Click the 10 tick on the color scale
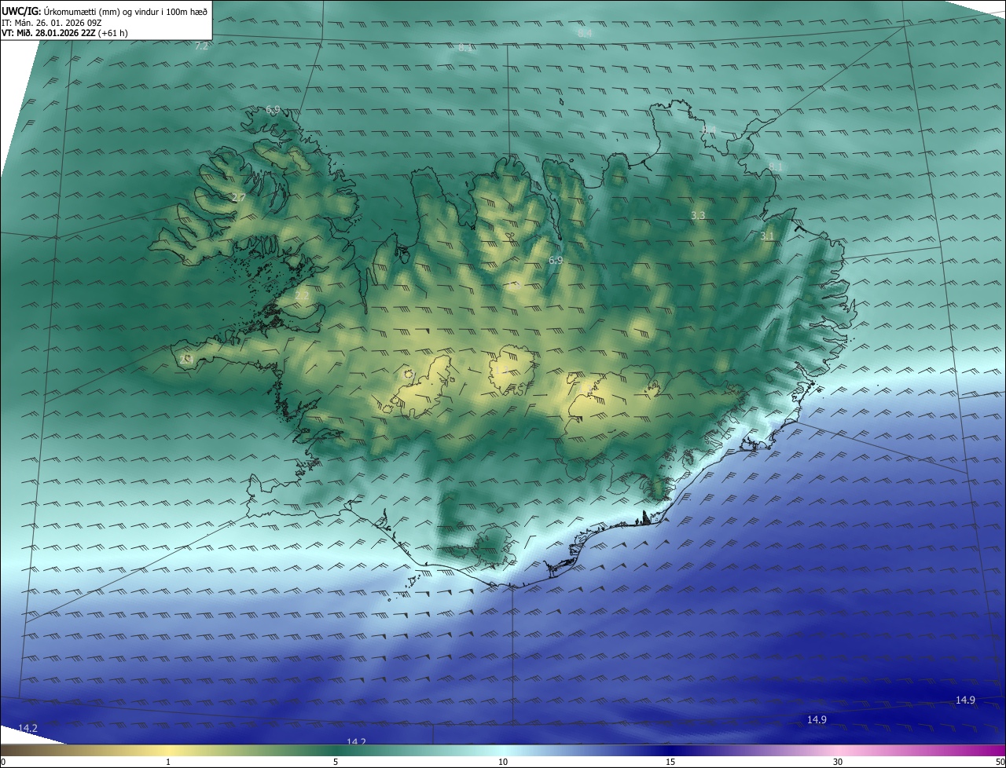This screenshot has height=768, width=1006. [503, 762]
